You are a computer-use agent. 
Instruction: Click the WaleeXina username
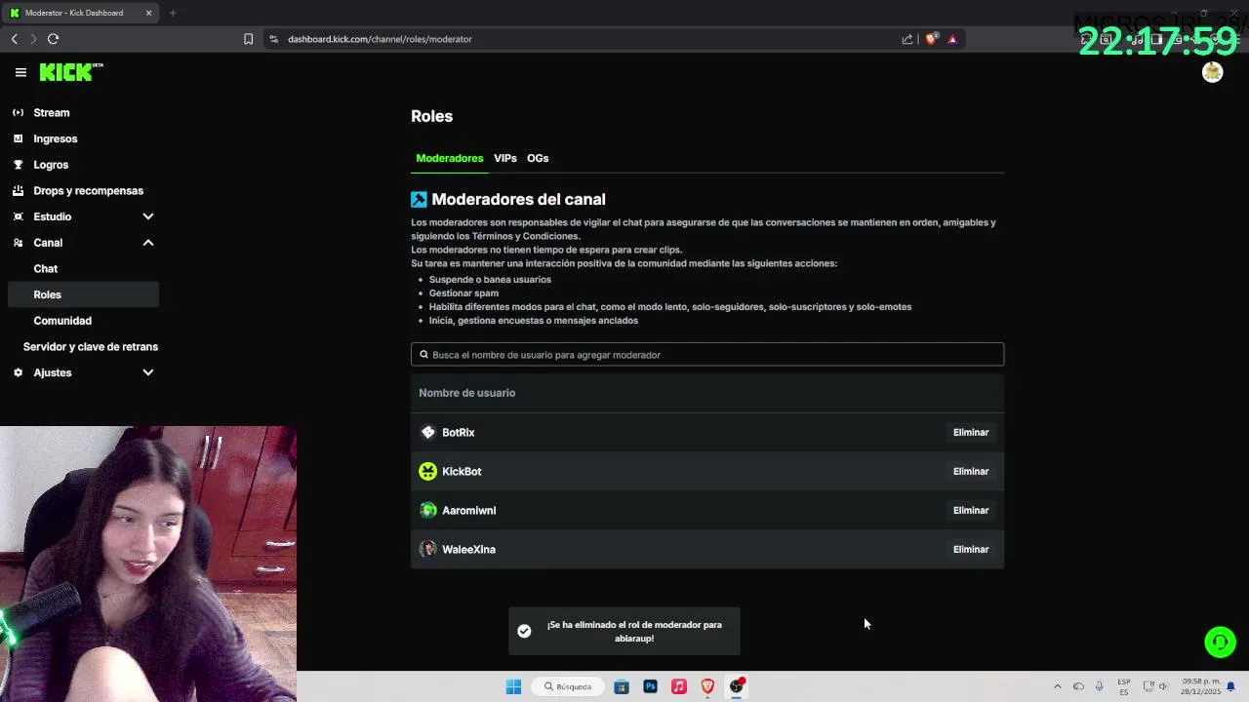click(469, 549)
